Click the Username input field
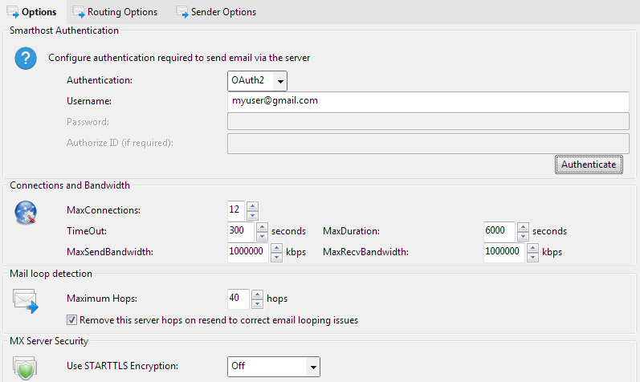 point(427,101)
